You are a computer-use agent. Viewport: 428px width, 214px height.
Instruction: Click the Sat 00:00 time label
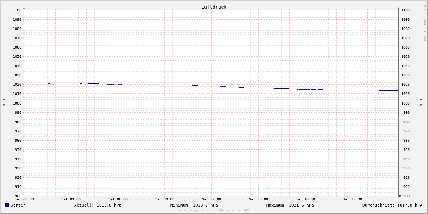(24, 199)
